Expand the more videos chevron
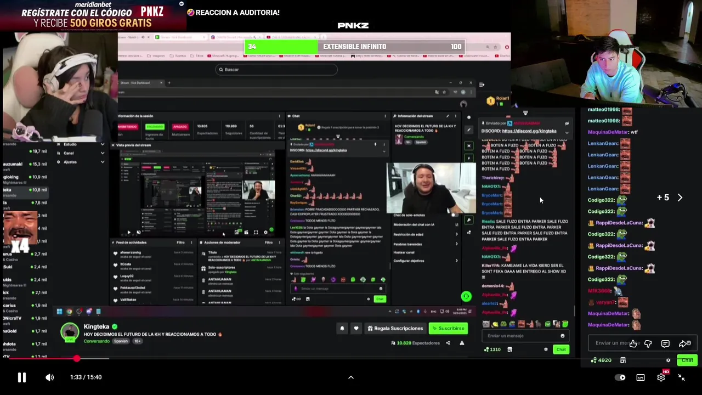Screen dimensions: 702x395 tap(351, 377)
